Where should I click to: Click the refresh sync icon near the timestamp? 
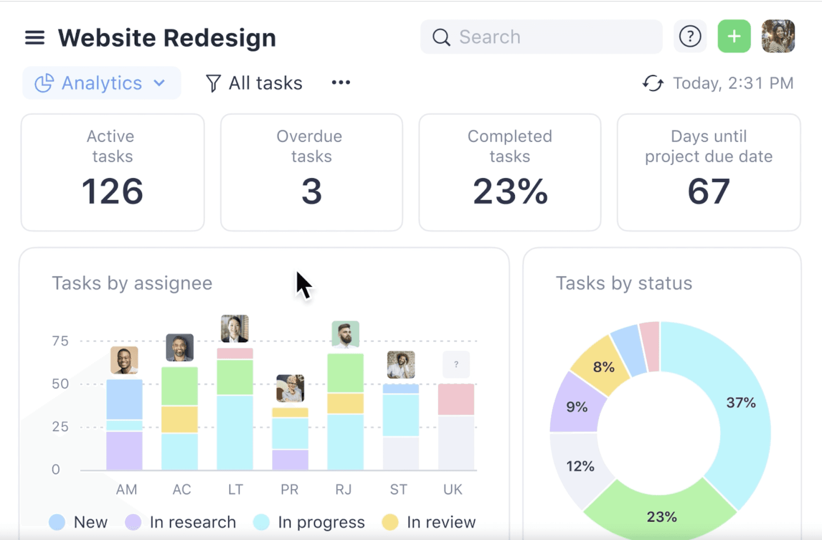652,83
